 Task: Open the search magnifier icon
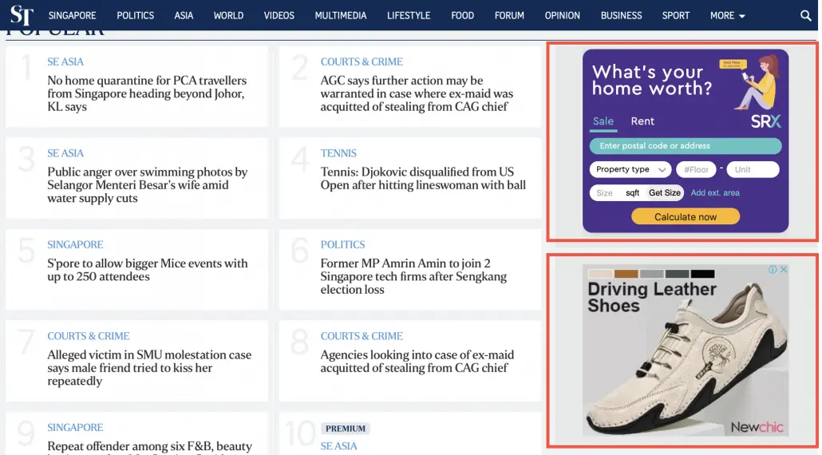click(806, 16)
